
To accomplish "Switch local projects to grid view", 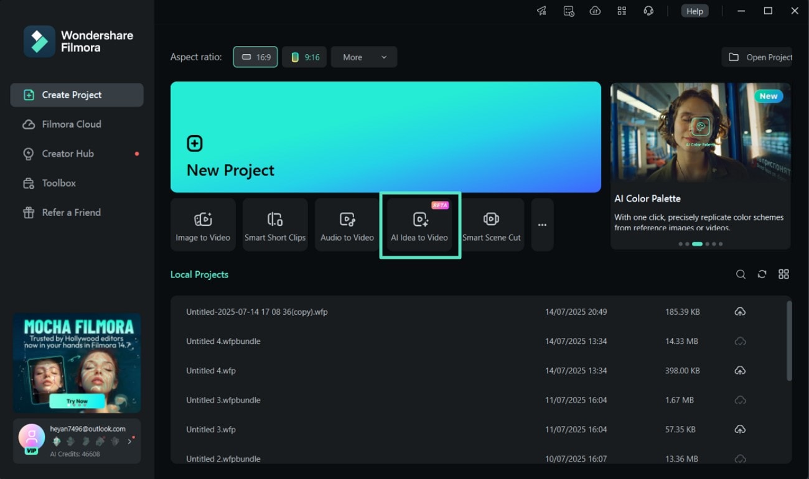I will [x=783, y=274].
